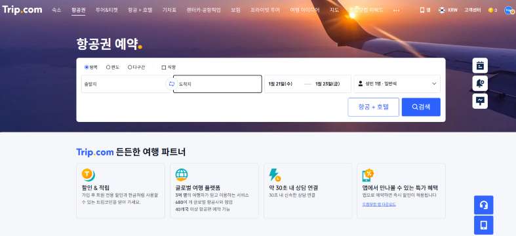Open the customer support headset button

tap(483, 205)
